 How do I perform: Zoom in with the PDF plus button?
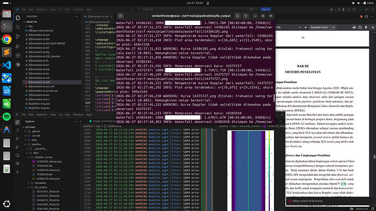point(306,28)
